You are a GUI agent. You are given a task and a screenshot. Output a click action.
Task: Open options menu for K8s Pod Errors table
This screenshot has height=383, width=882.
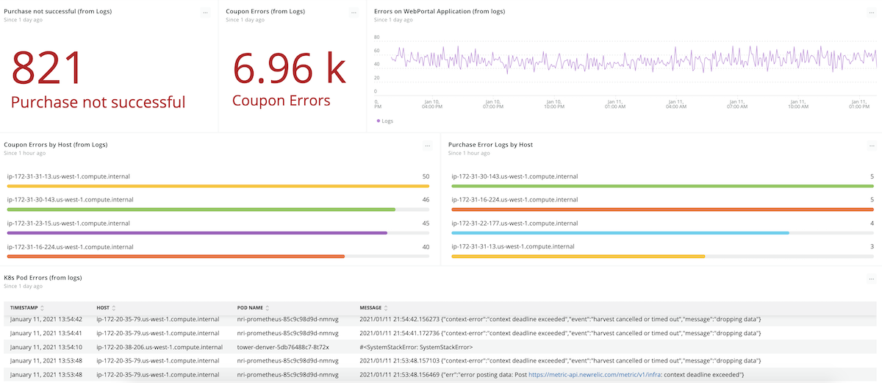click(x=872, y=279)
